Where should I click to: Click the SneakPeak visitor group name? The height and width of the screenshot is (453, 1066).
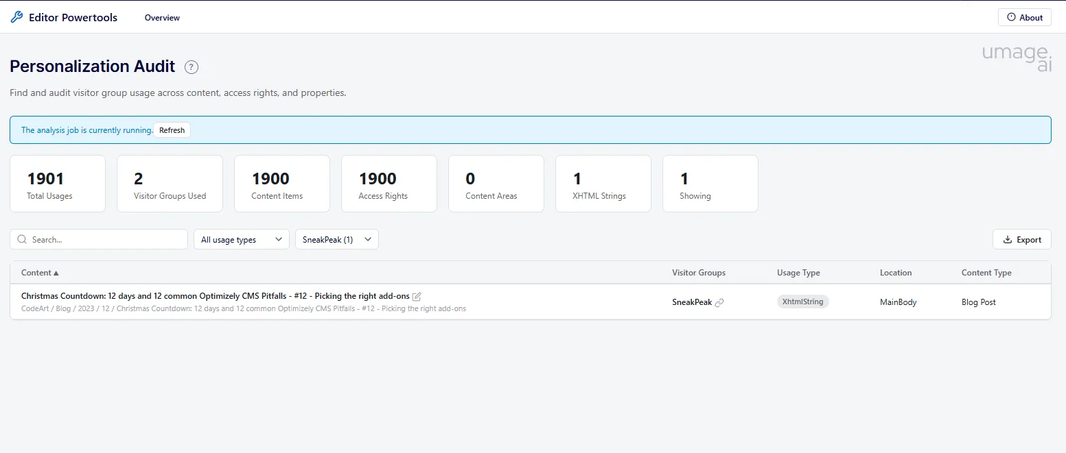tap(692, 302)
